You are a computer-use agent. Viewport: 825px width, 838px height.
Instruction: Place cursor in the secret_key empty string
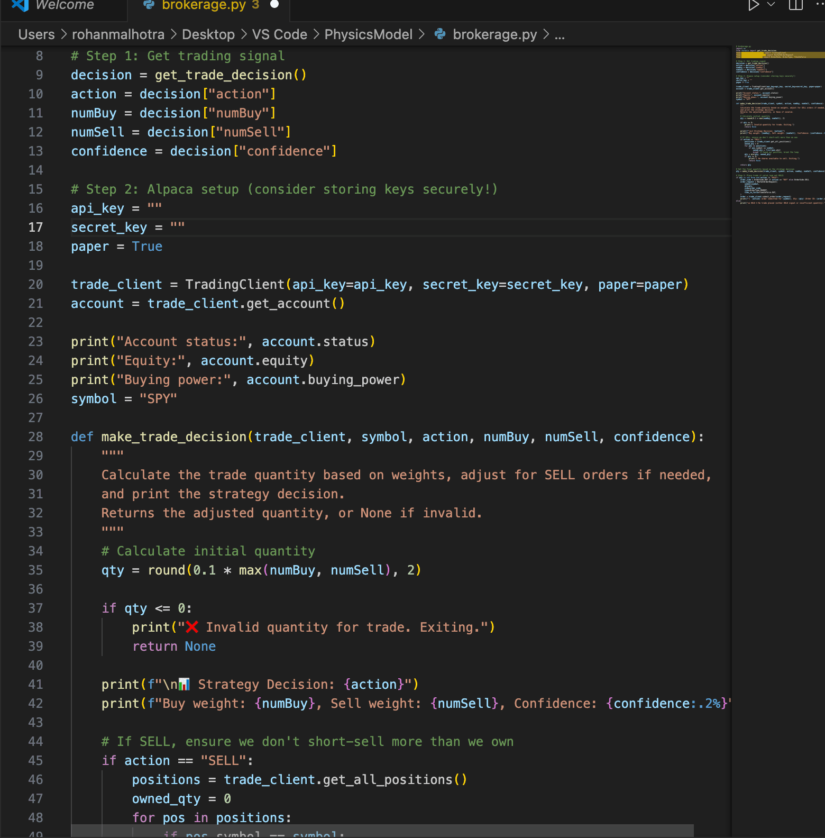click(178, 226)
